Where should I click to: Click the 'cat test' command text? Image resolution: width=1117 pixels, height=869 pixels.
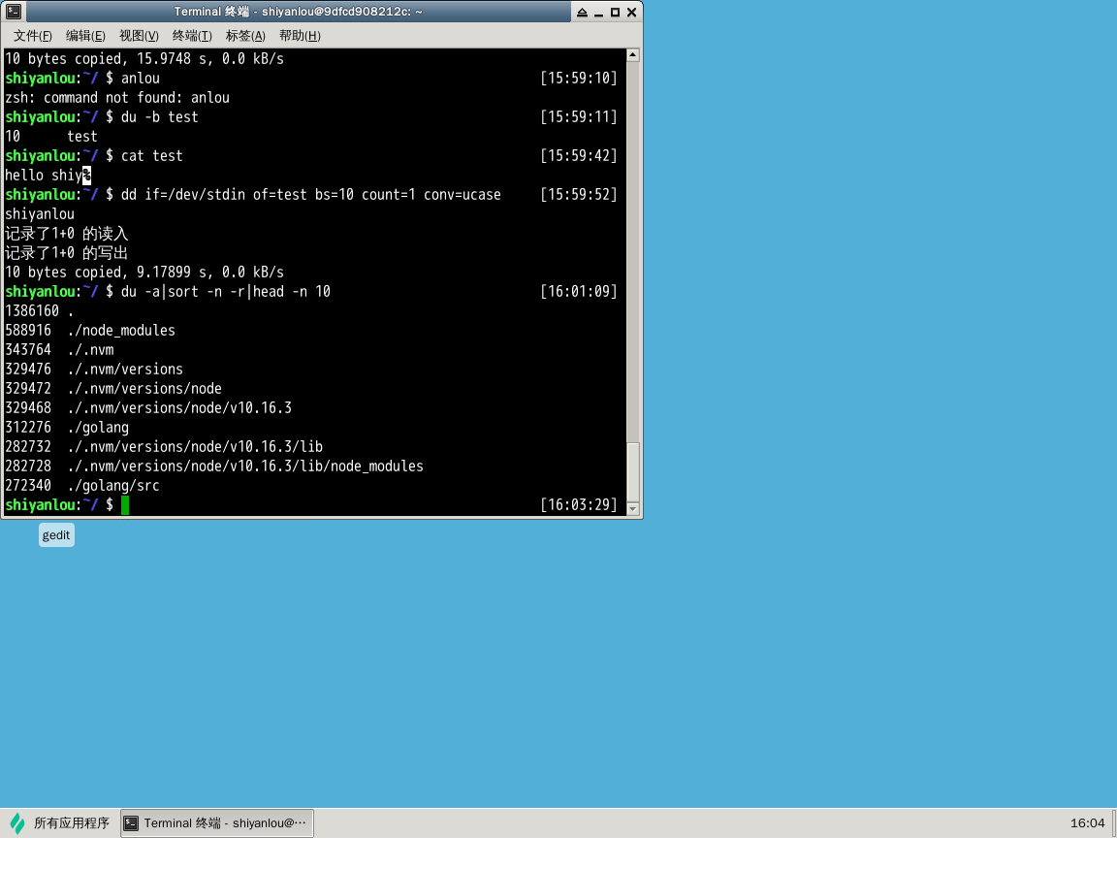tap(151, 156)
